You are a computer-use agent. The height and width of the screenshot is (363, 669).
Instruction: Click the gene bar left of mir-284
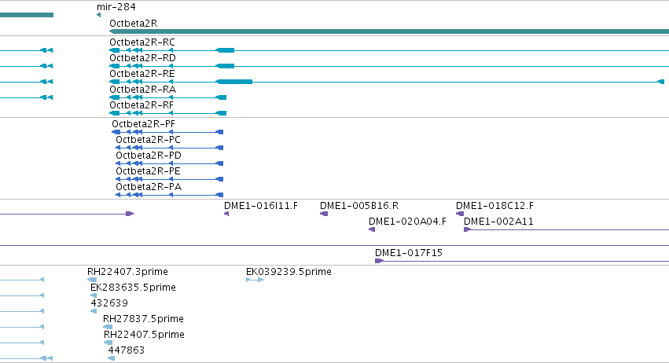click(x=27, y=15)
